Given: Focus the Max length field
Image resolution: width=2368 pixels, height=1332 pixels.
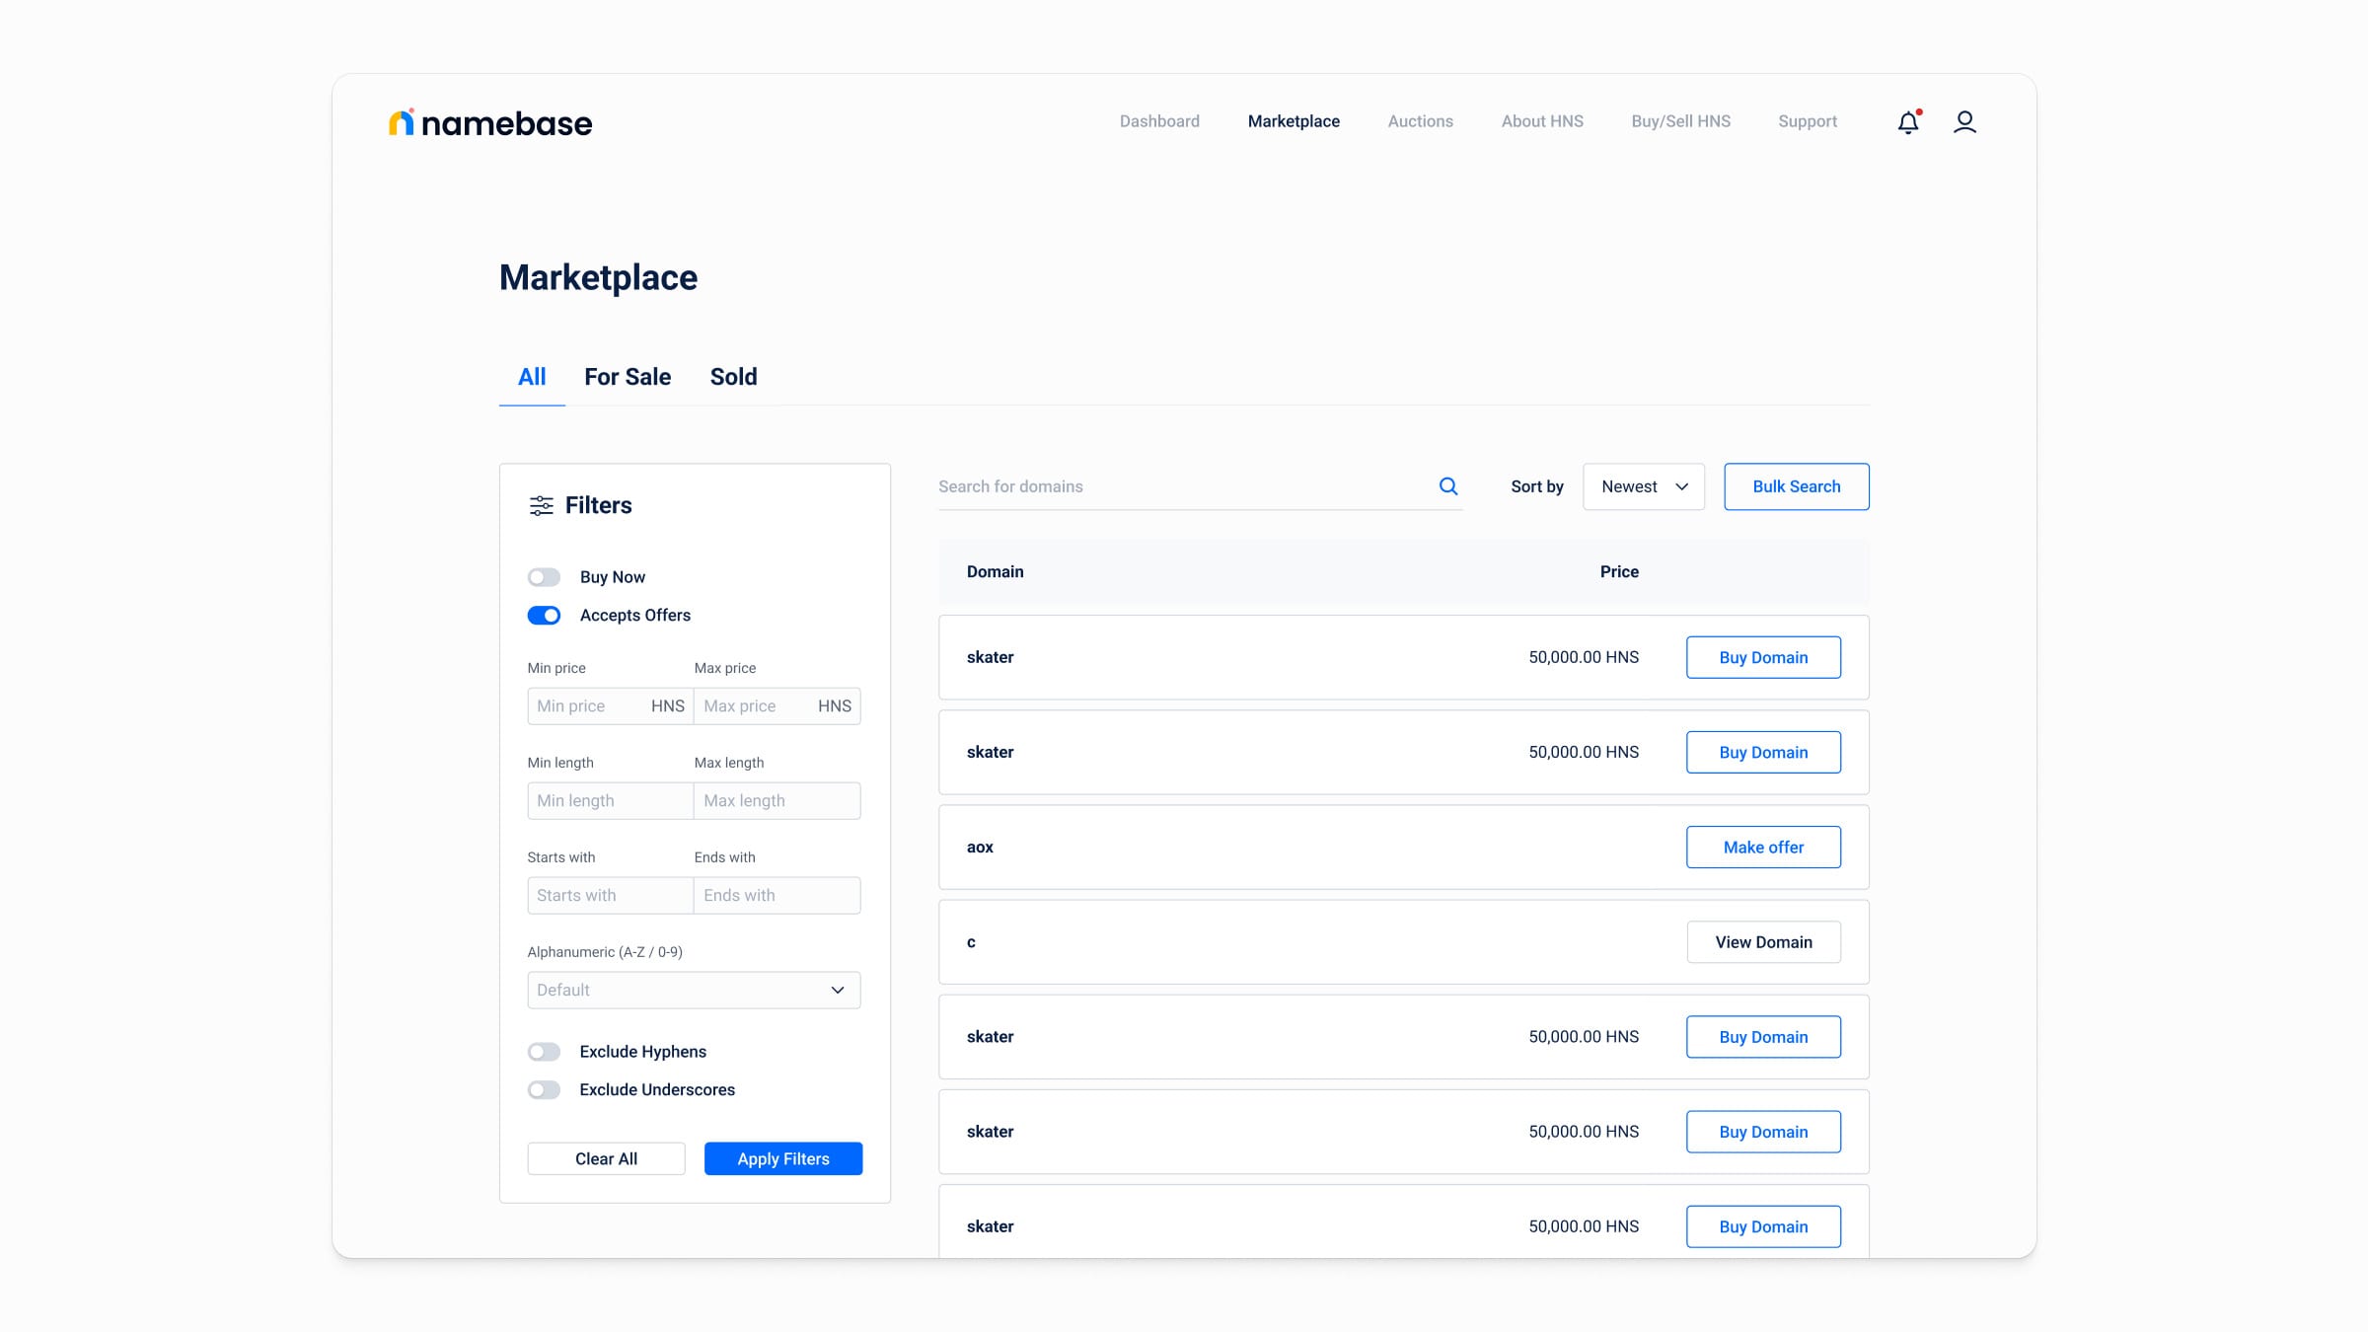Looking at the screenshot, I should coord(777,801).
